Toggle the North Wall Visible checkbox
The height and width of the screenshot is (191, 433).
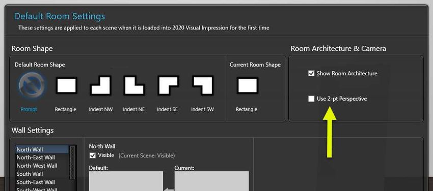[x=93, y=155]
